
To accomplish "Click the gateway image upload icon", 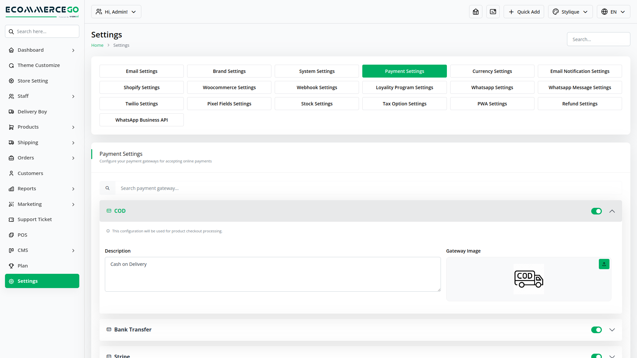I will [604, 264].
